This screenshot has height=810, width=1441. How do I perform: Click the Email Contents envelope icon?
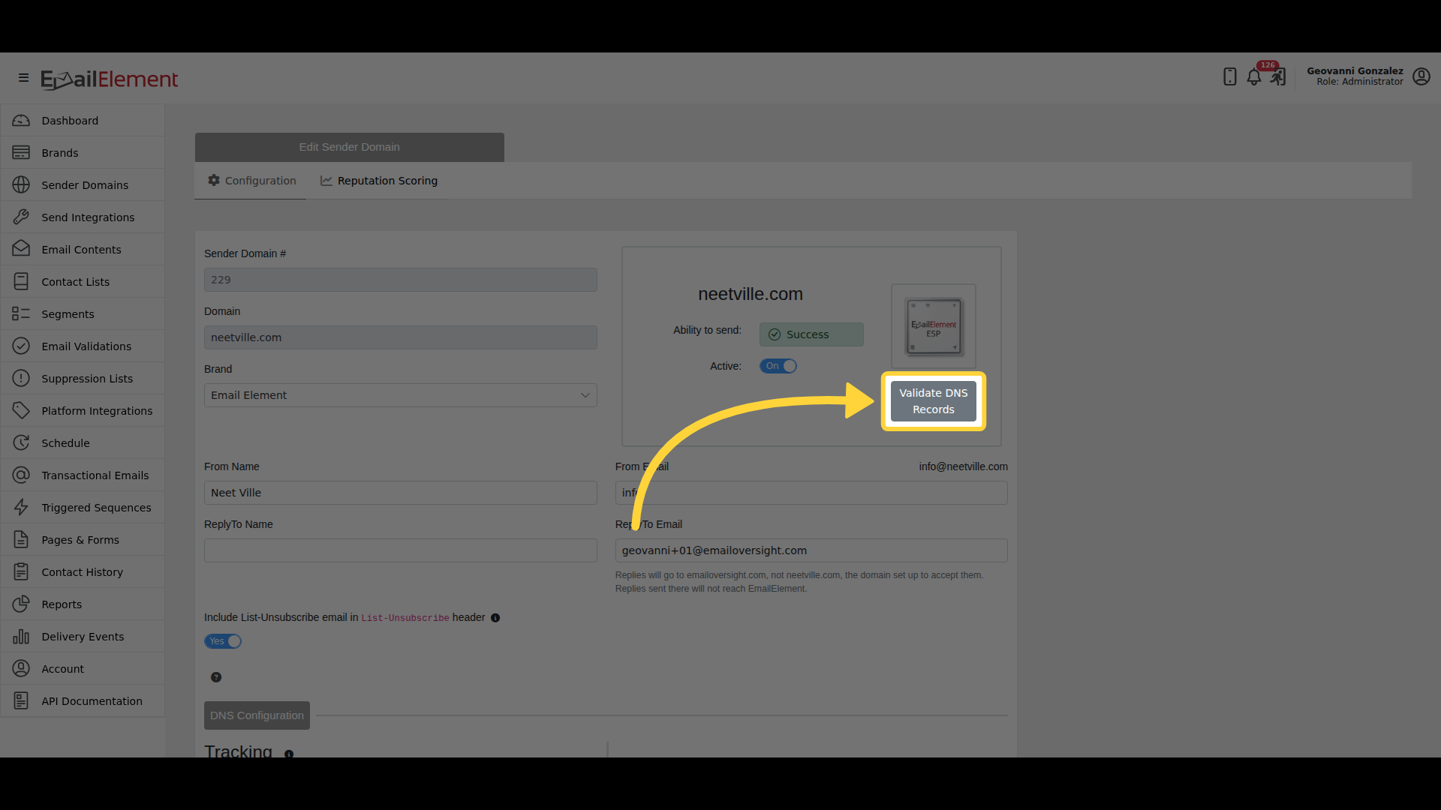[21, 249]
